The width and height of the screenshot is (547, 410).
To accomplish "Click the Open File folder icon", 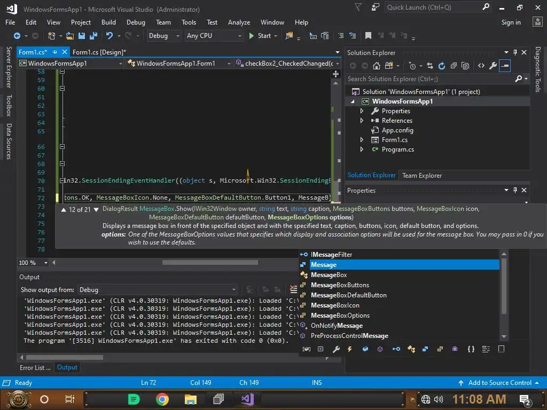I will [x=70, y=36].
